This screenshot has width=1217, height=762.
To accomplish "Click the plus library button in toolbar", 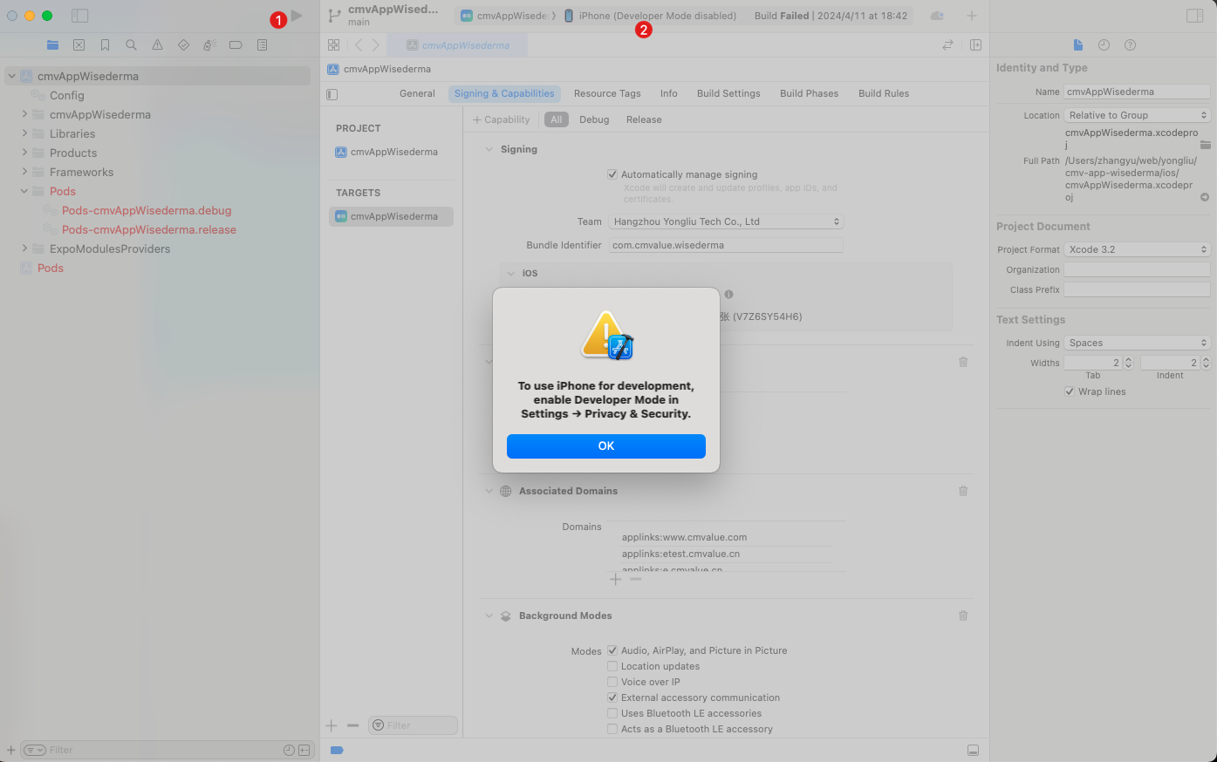I will pos(972,16).
